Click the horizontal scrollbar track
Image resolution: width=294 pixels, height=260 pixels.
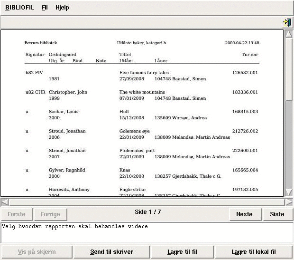142,202
